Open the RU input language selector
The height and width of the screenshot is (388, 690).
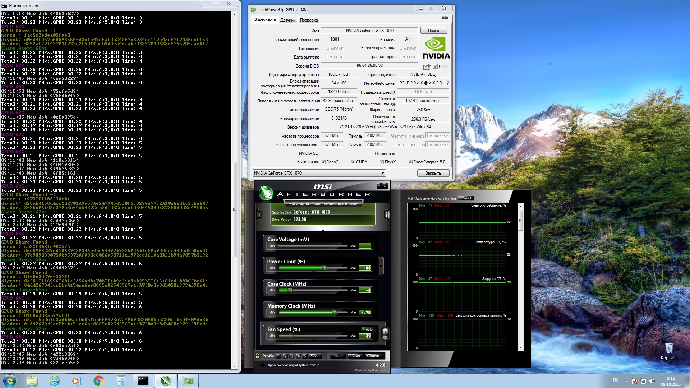pos(616,380)
